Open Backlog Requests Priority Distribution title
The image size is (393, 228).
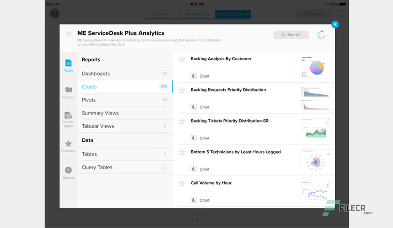point(228,90)
